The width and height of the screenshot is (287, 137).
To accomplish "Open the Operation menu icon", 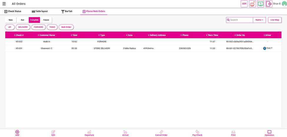I will pos(269,132).
